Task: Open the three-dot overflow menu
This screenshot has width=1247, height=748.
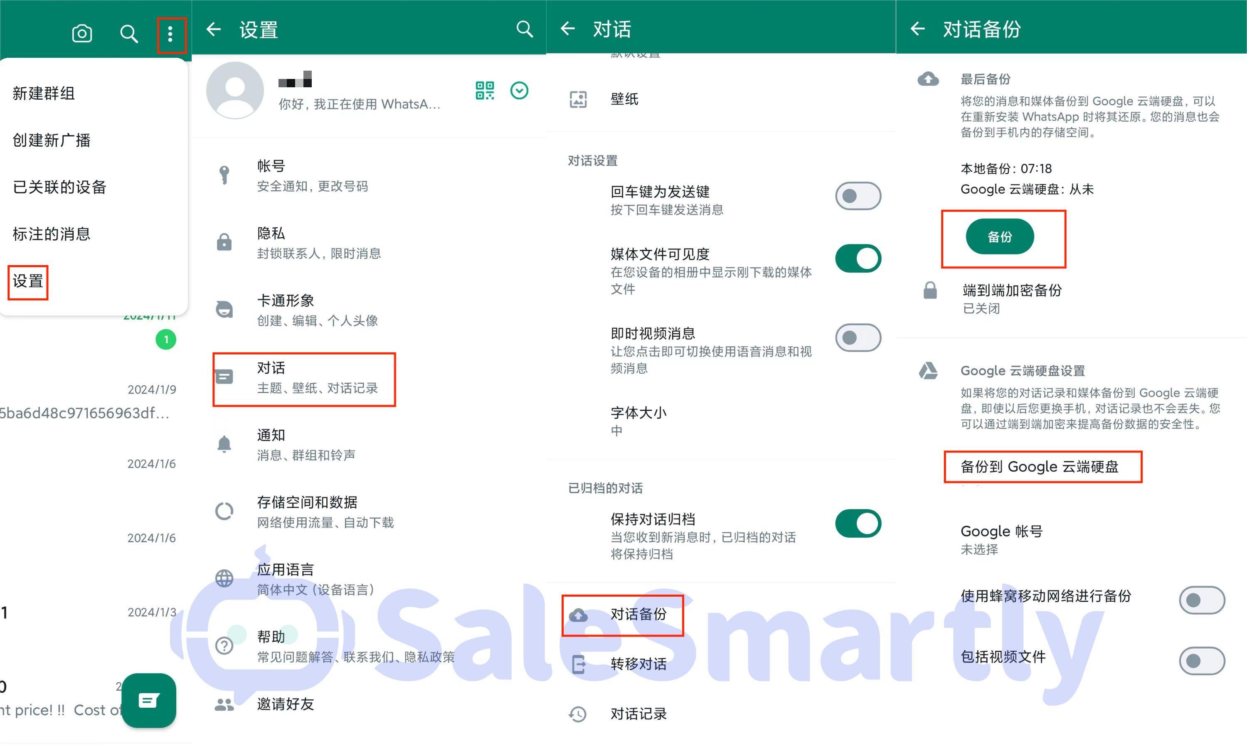Action: [170, 34]
